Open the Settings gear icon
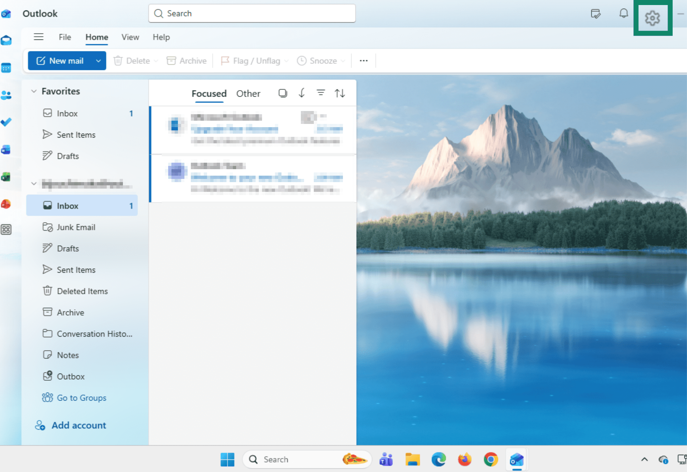 click(x=652, y=18)
